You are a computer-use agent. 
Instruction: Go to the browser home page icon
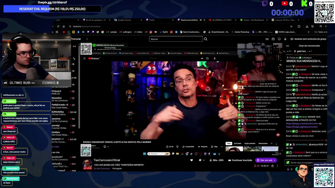pos(64,26)
